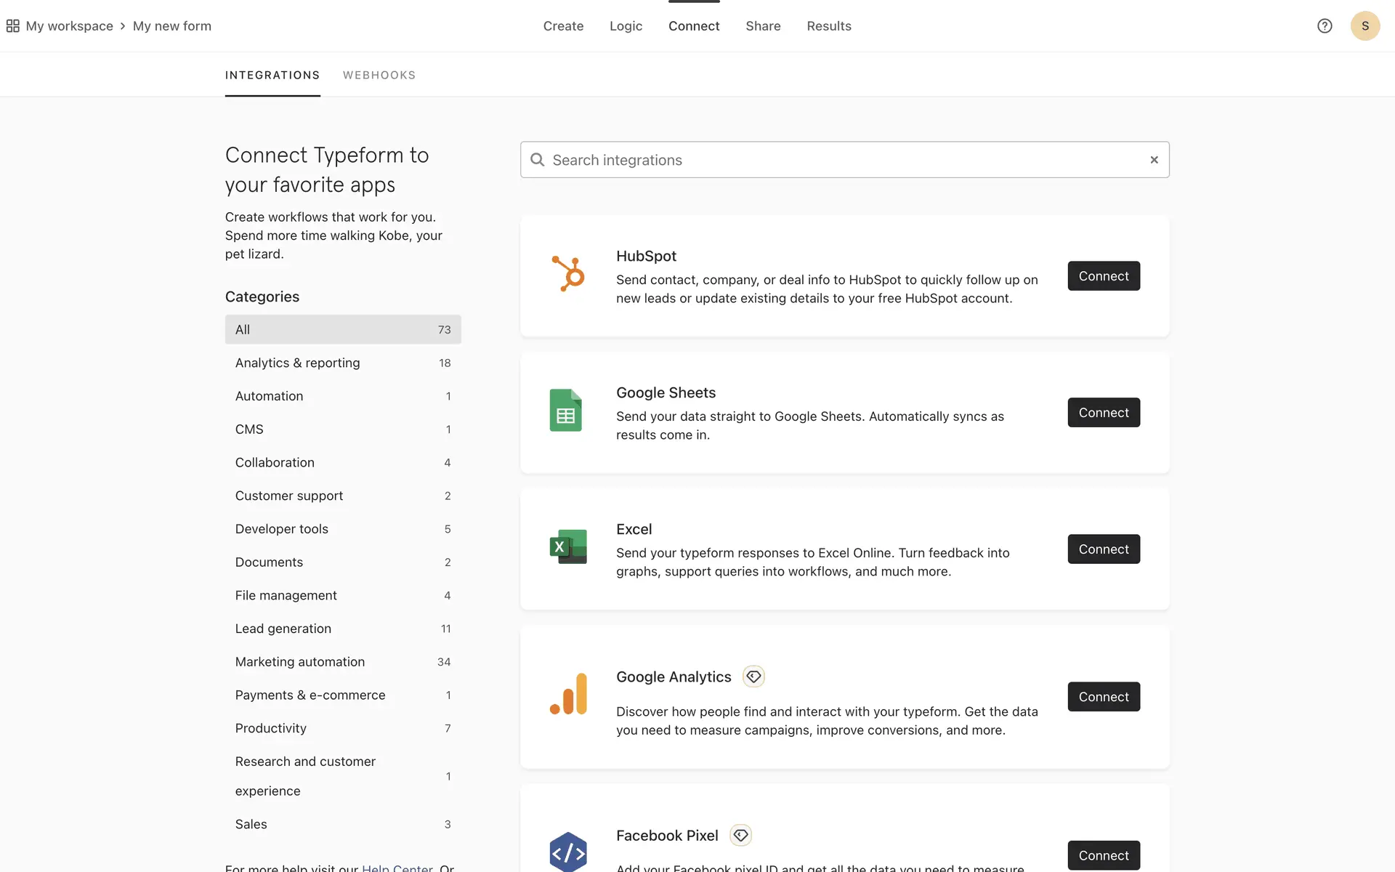Viewport: 1395px width, 872px height.
Task: Open the user avatar menu
Action: 1364,26
